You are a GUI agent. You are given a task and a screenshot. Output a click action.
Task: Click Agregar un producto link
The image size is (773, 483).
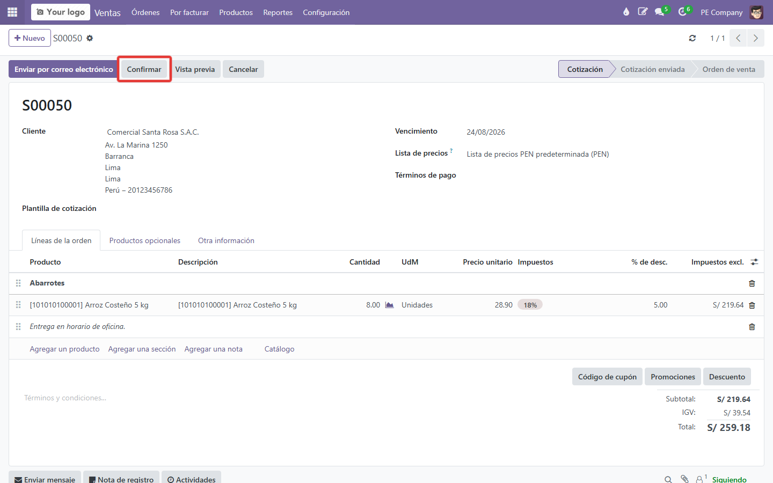64,349
